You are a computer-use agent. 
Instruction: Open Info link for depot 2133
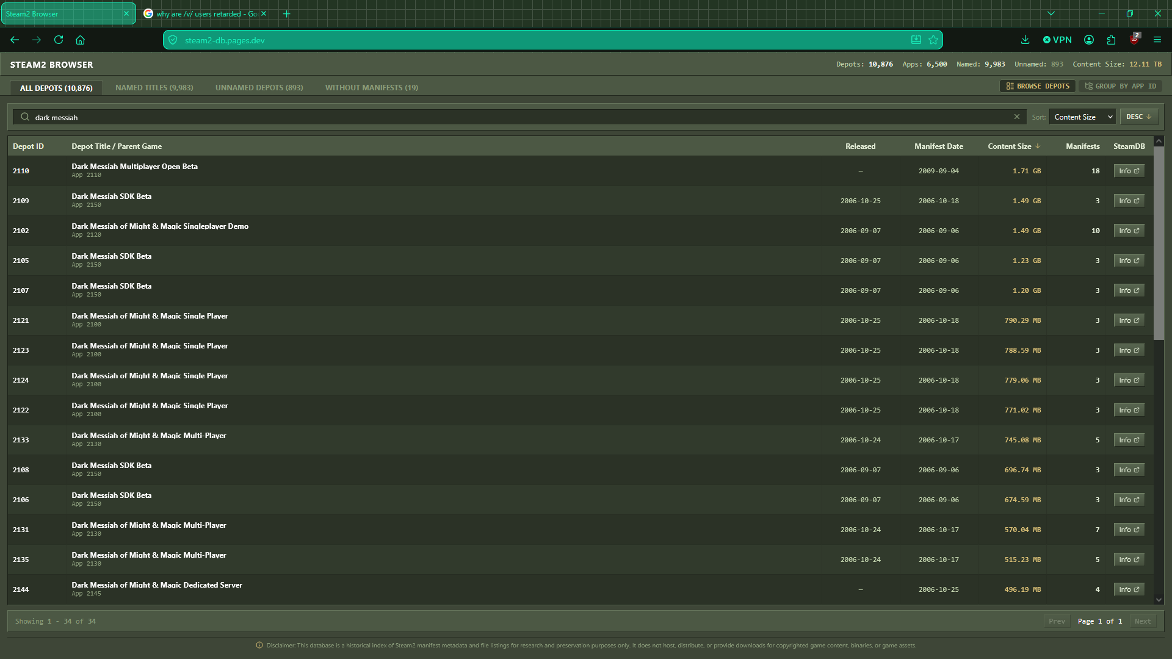[1129, 440]
